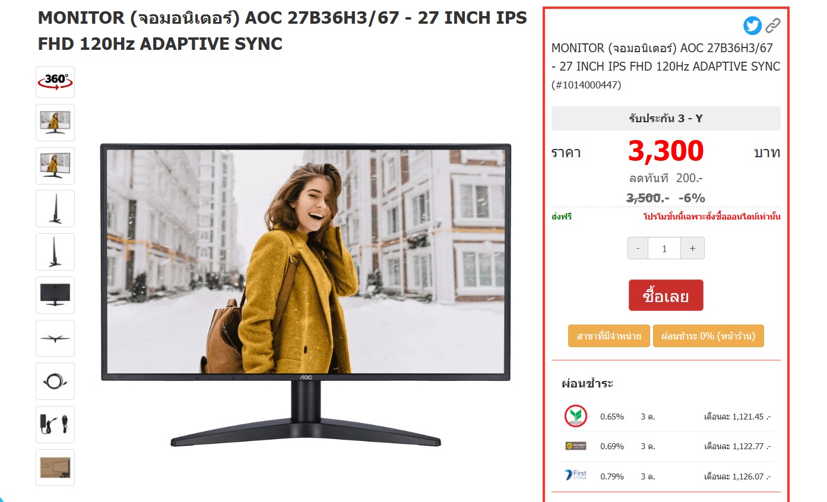The image size is (827, 502).
Task: Select Krungsri 0.69% installment row
Action: click(667, 446)
